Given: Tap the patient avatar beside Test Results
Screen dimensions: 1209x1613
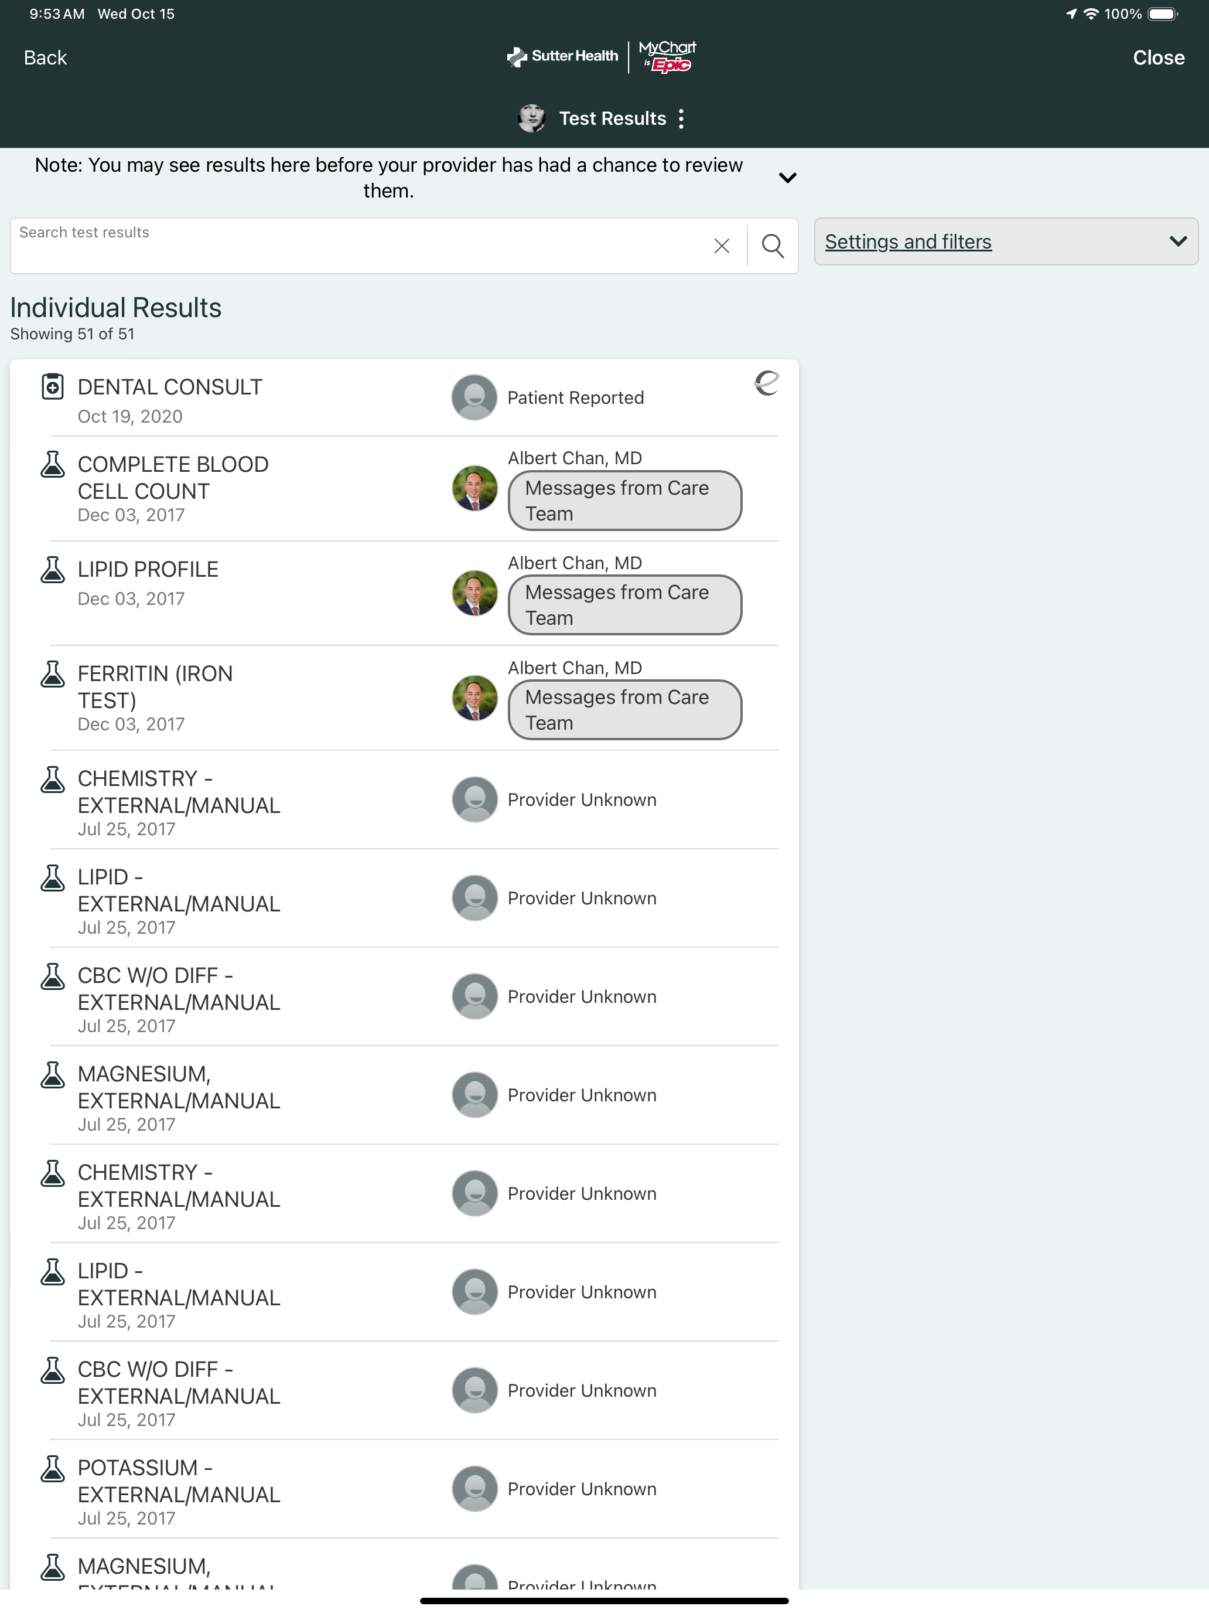Looking at the screenshot, I should click(x=532, y=118).
